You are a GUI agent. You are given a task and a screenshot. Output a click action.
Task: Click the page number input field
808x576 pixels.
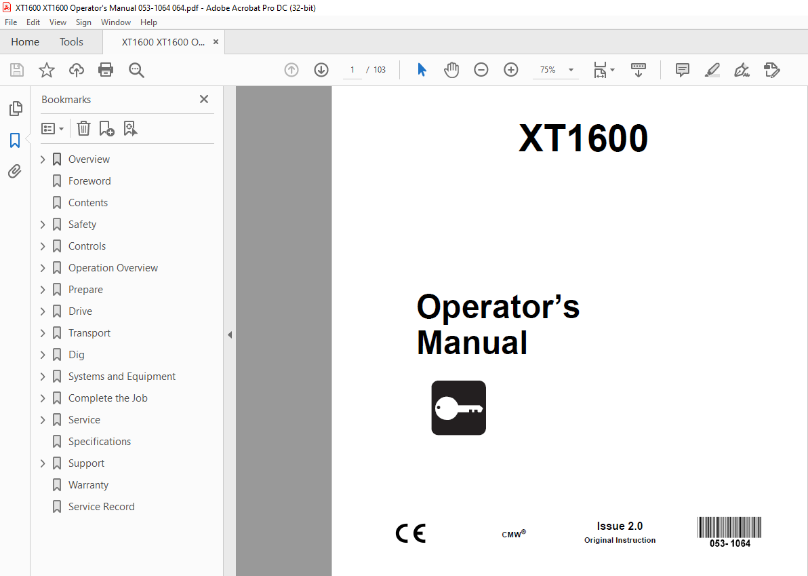coord(352,70)
